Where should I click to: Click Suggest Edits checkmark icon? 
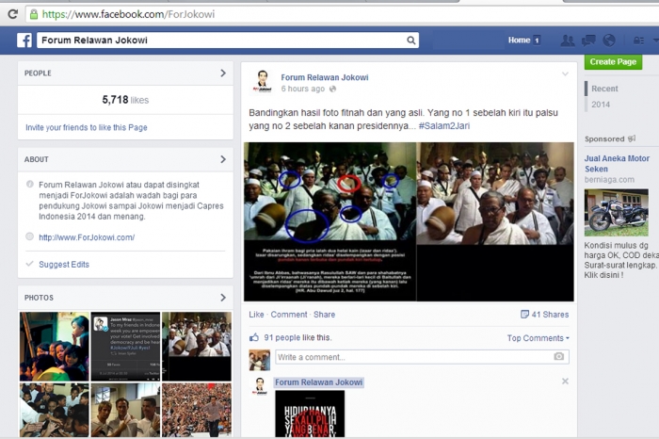point(29,264)
